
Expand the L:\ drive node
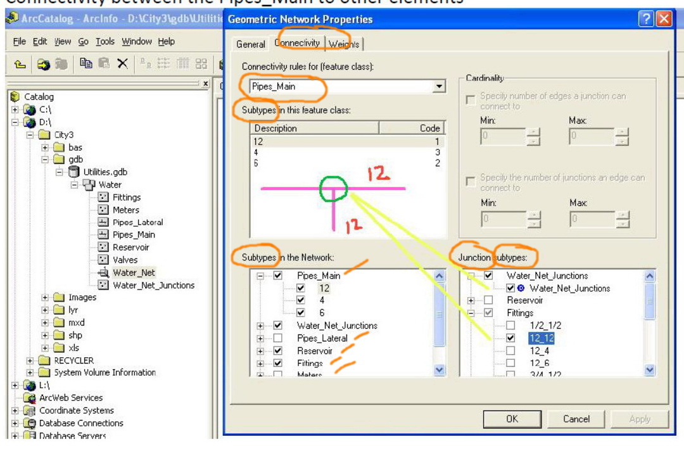coord(15,385)
